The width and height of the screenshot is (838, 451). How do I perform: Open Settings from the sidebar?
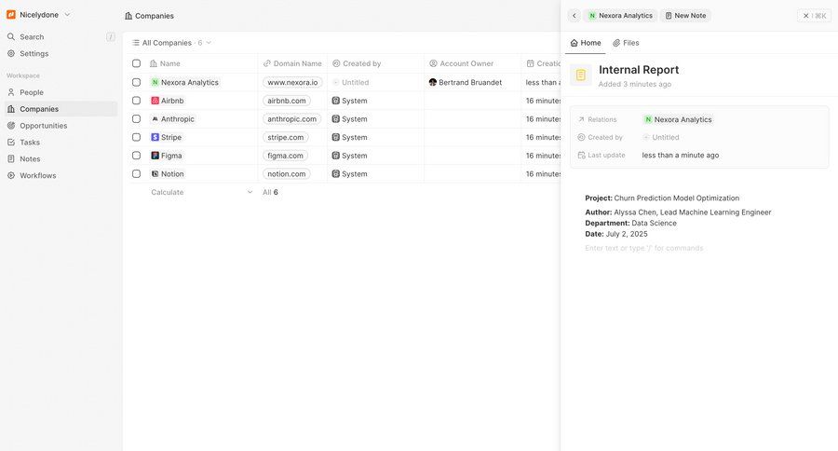[61, 53]
